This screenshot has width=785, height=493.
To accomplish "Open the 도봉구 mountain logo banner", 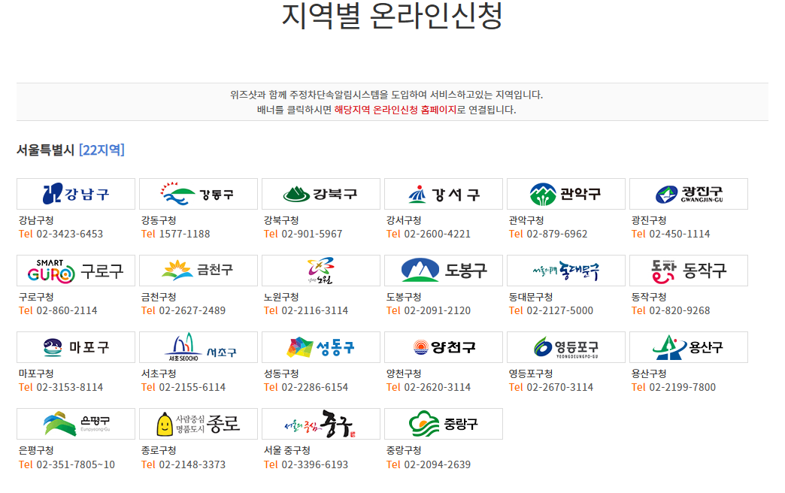I will [444, 271].
